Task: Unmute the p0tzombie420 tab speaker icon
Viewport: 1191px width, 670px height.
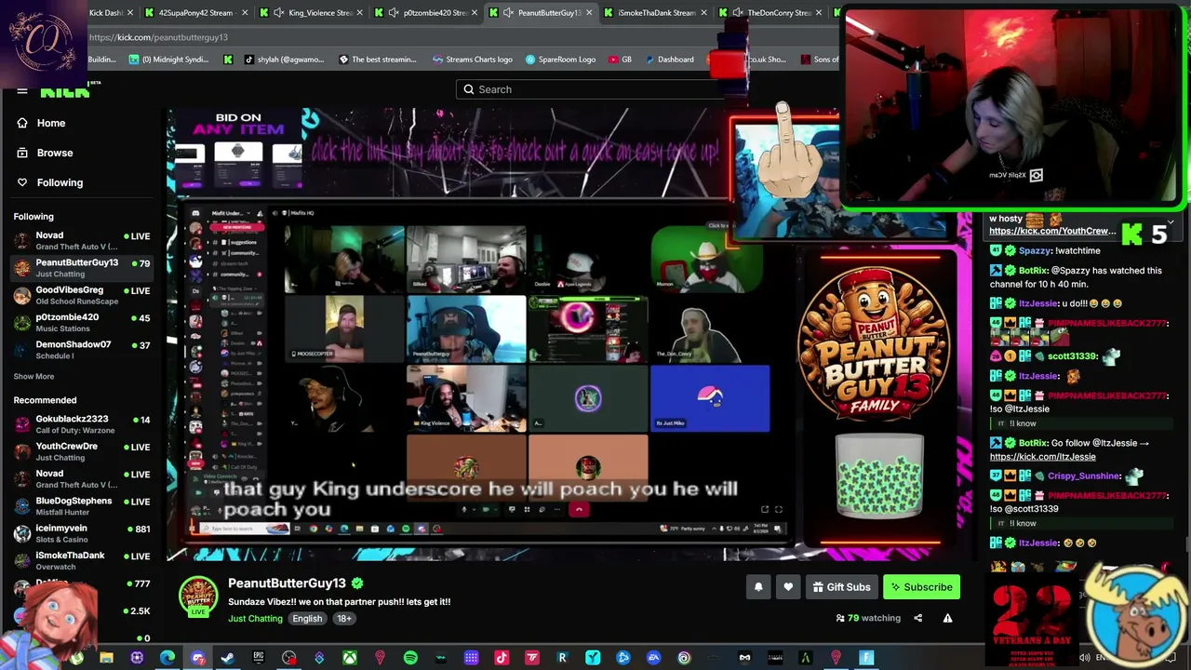Action: [x=394, y=13]
